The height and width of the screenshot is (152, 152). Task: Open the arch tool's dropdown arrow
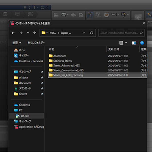pyautogui.click(x=68, y=15)
